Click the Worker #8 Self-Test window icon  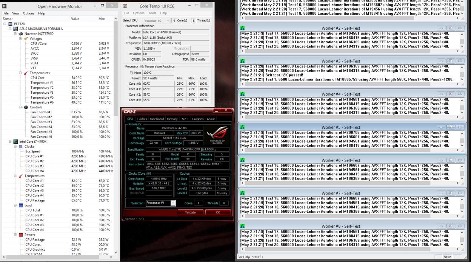(x=242, y=226)
